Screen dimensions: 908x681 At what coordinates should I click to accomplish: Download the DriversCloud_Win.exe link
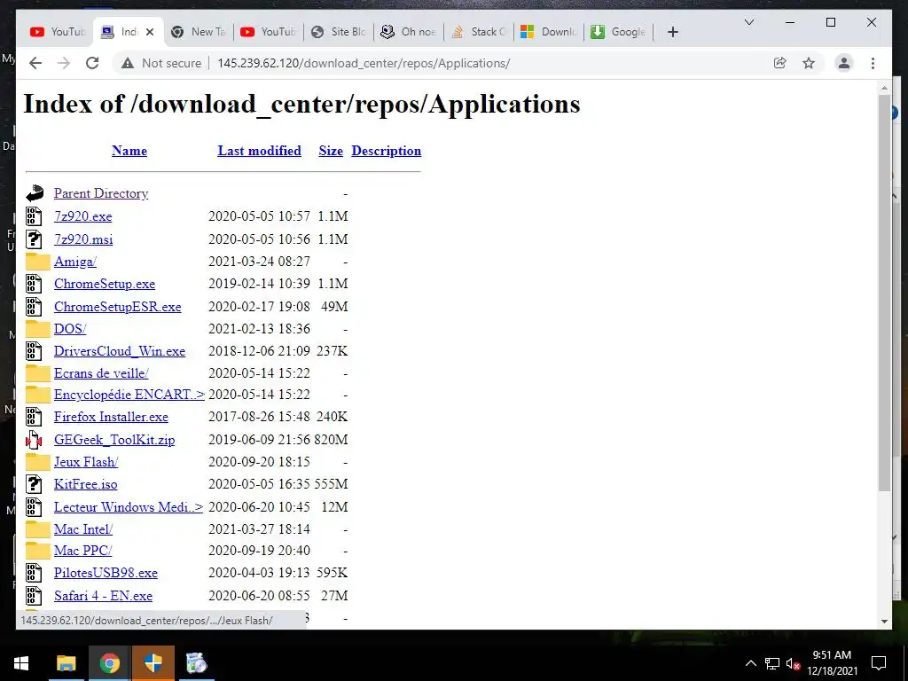[120, 351]
